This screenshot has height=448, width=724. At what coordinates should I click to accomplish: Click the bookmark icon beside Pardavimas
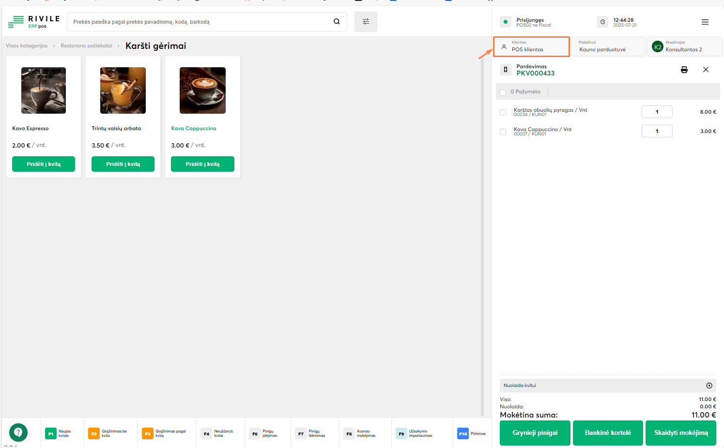click(506, 70)
